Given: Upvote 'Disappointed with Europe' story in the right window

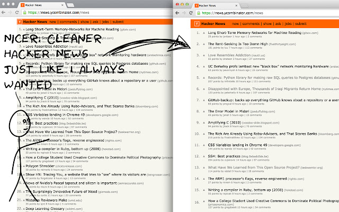Looking at the screenshot, I should [x=203, y=89].
